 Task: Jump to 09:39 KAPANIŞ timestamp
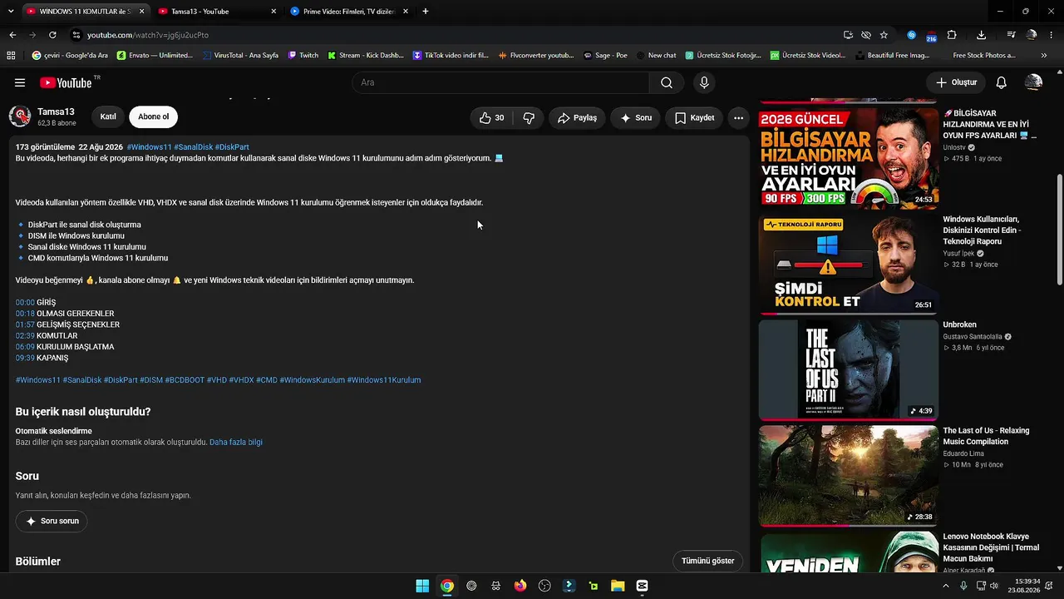point(25,358)
